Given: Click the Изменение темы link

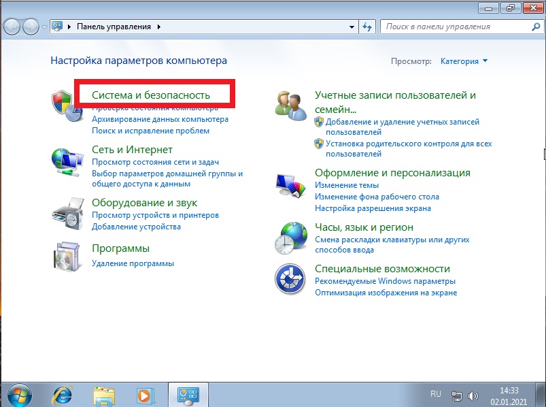Looking at the screenshot, I should click(347, 185).
